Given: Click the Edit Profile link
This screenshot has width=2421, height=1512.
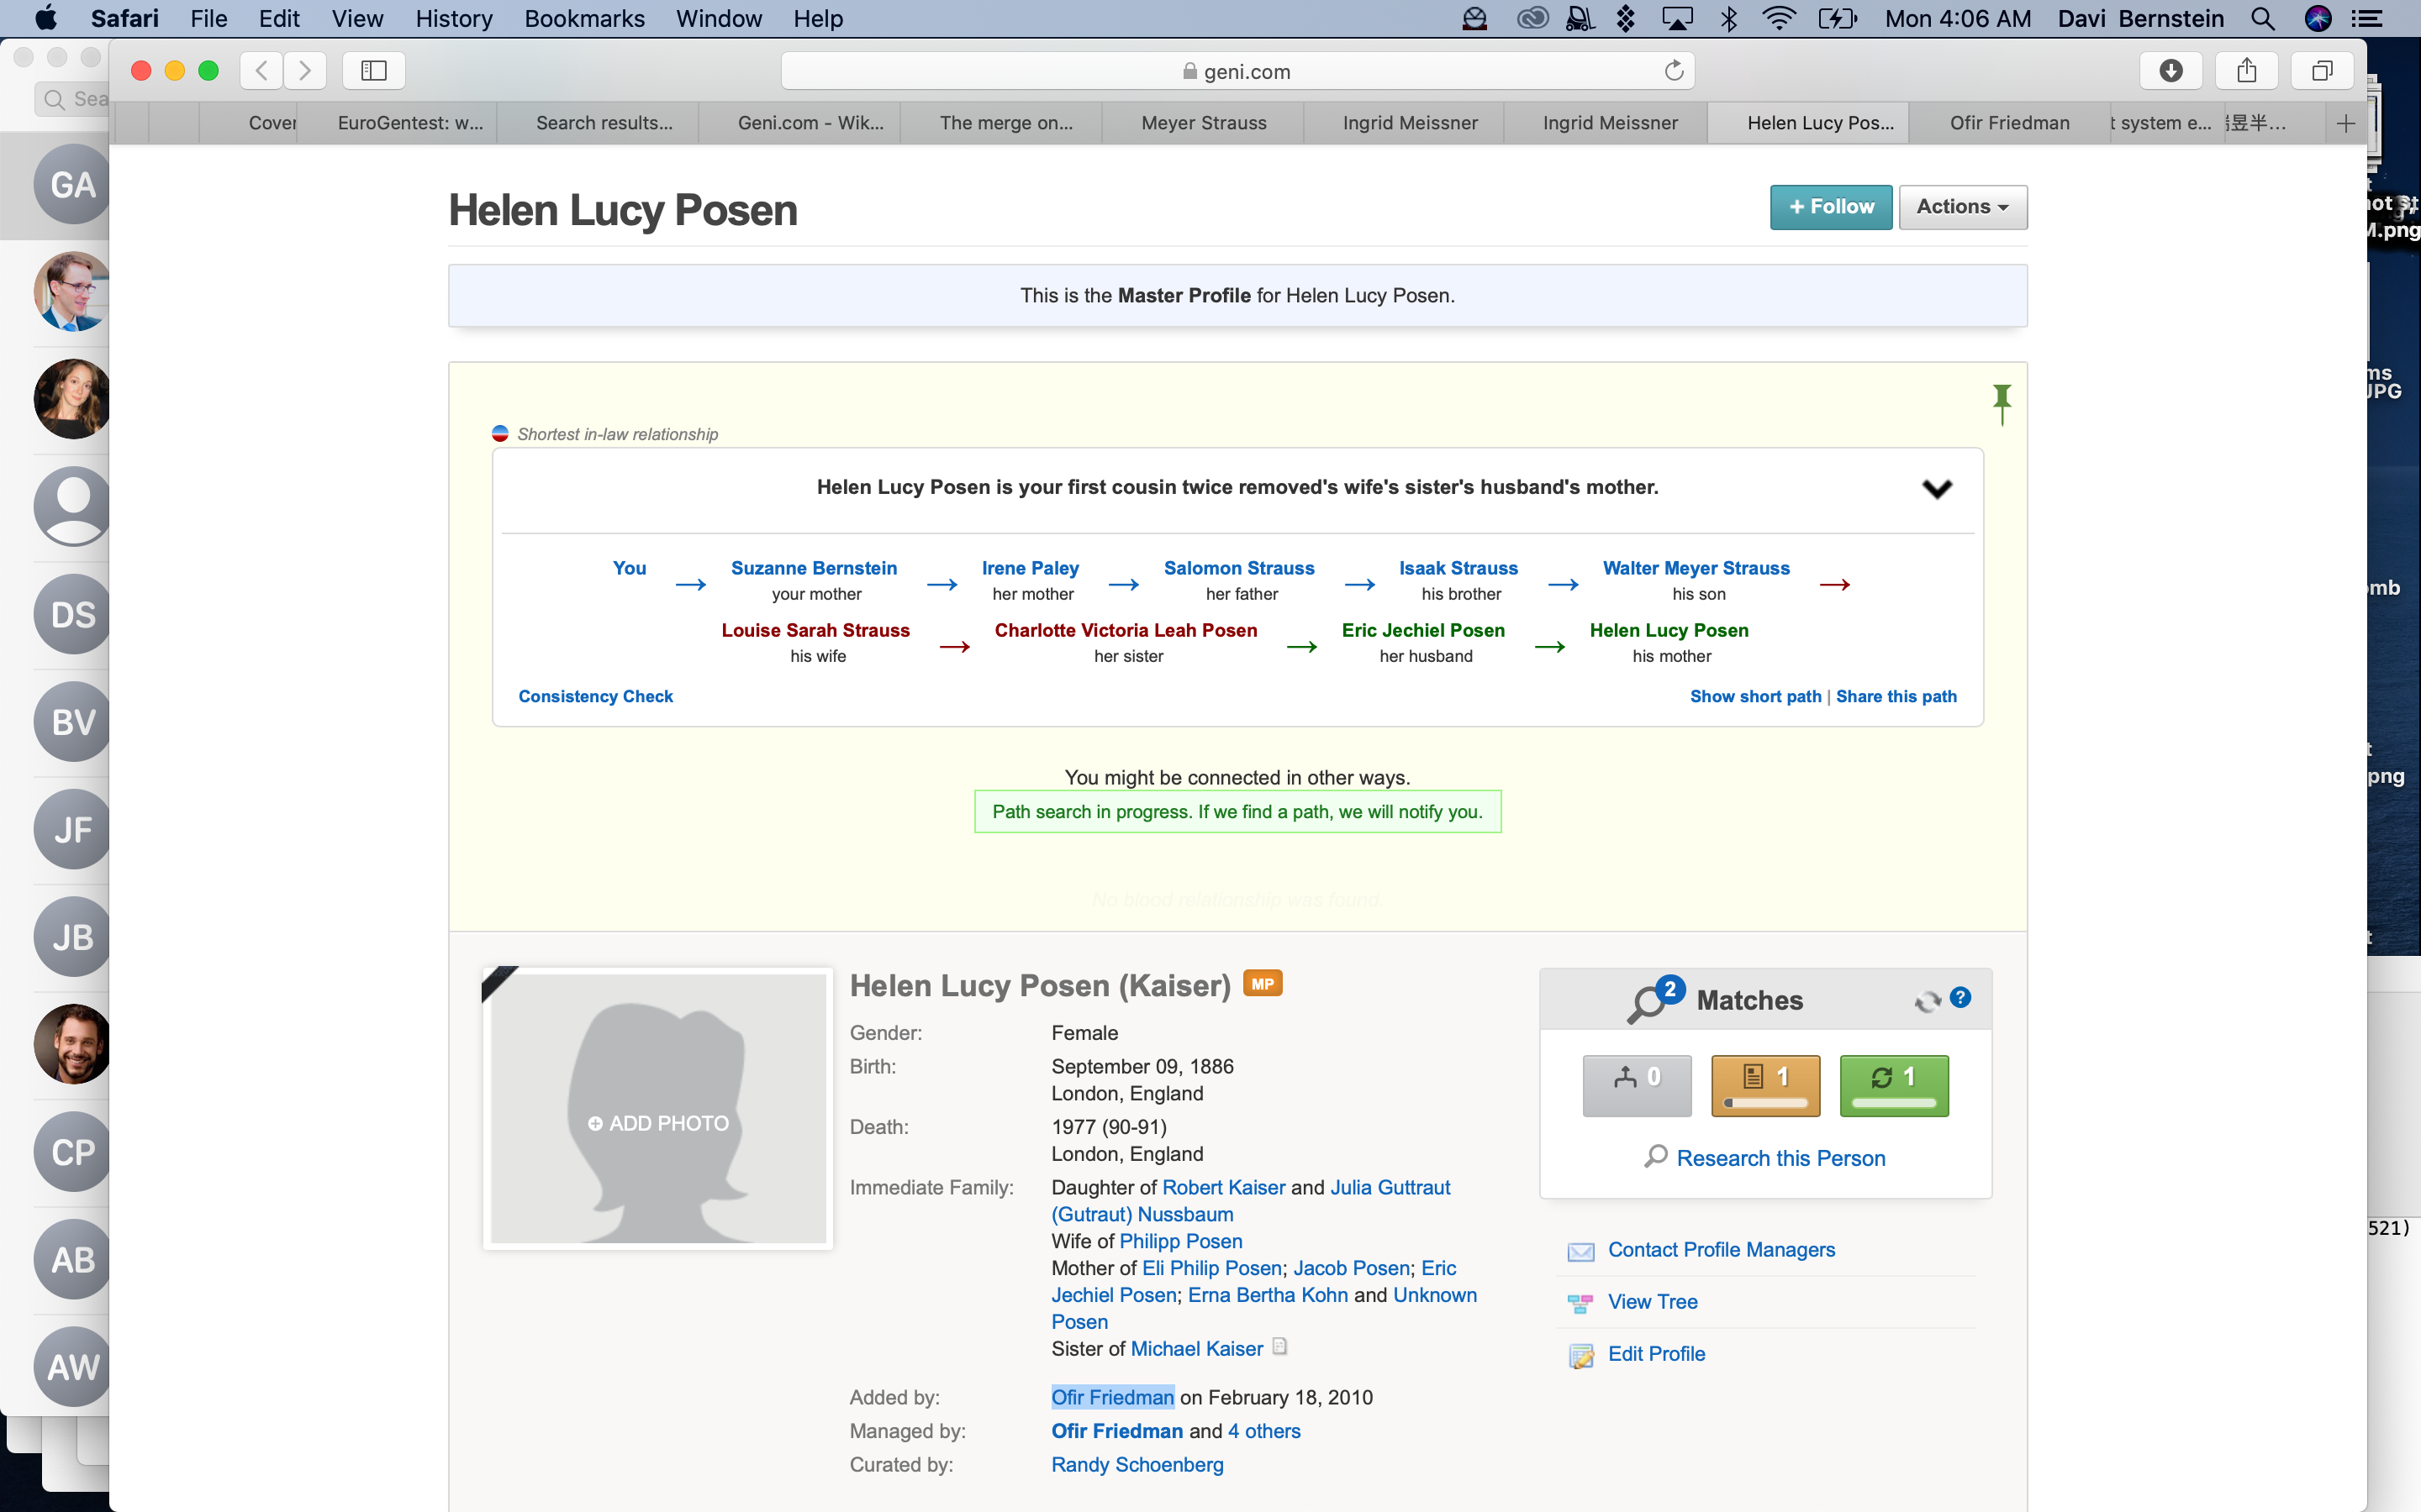Looking at the screenshot, I should point(1656,1354).
